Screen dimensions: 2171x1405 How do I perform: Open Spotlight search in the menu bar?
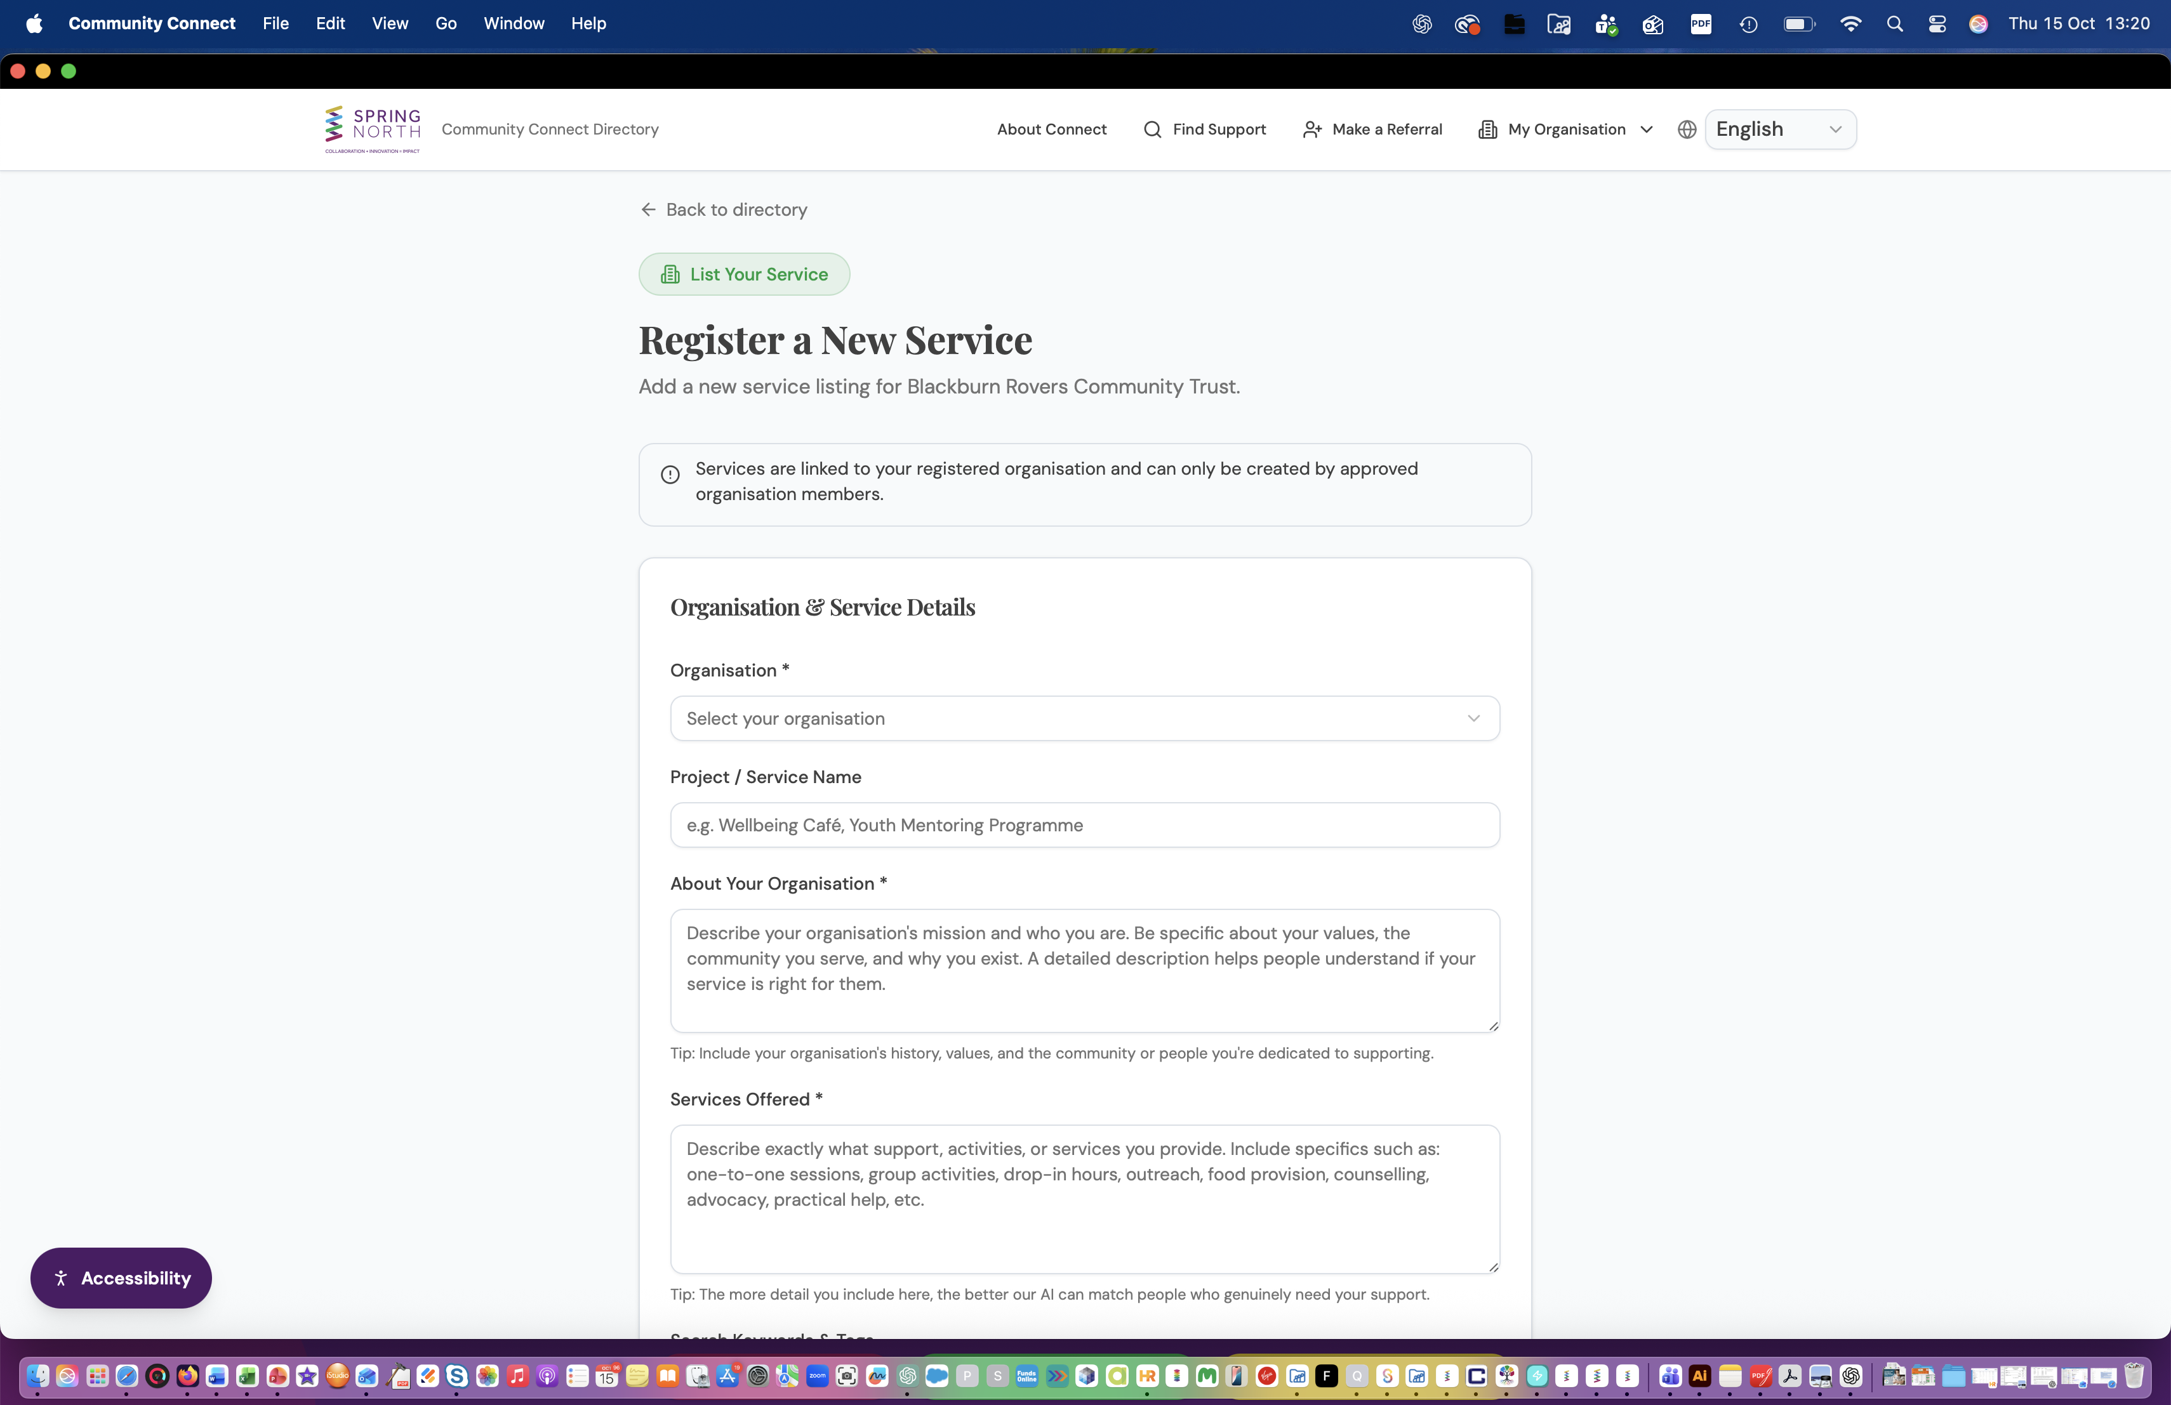pyautogui.click(x=1895, y=23)
